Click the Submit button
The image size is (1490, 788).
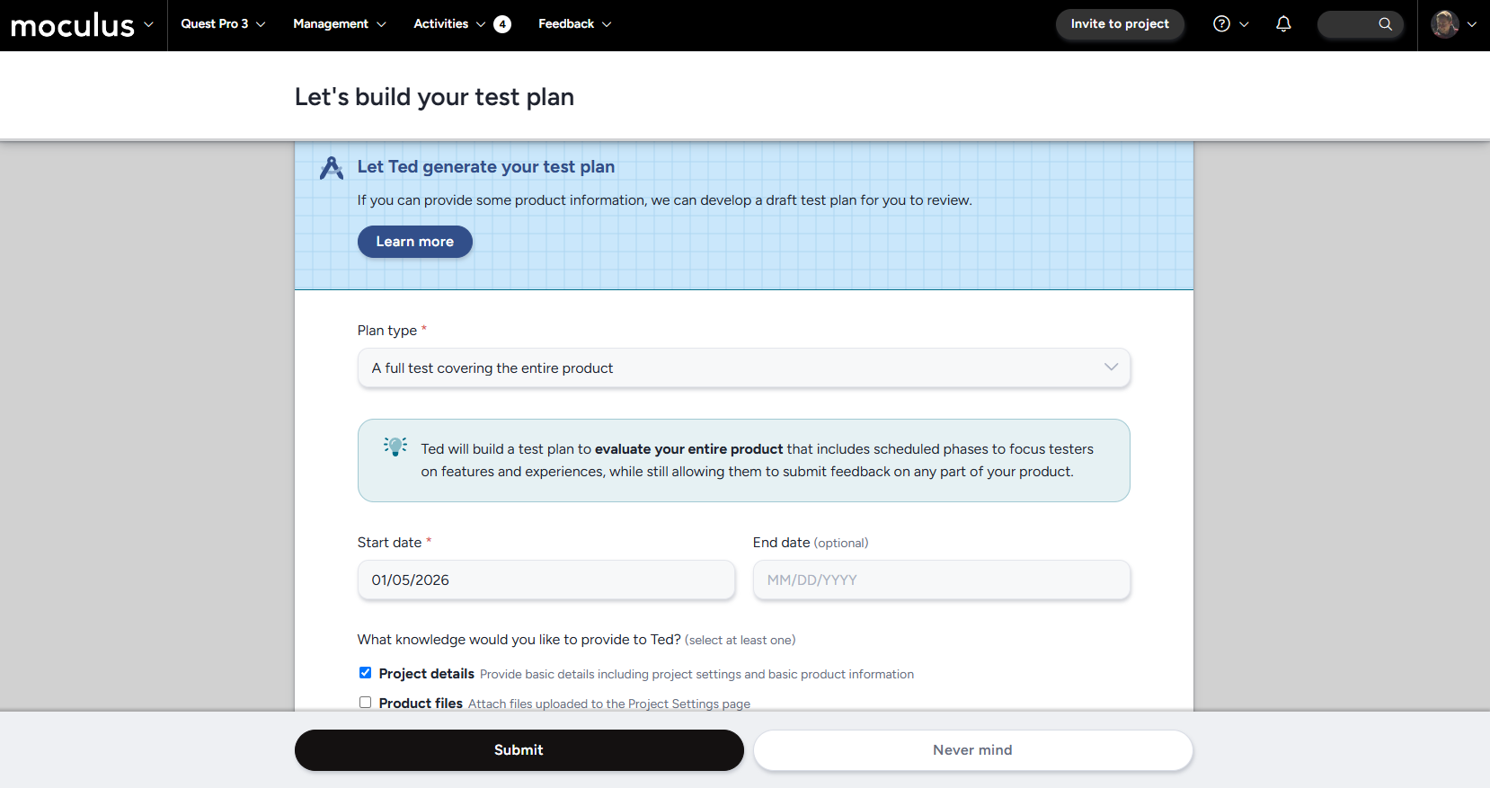[519, 750]
